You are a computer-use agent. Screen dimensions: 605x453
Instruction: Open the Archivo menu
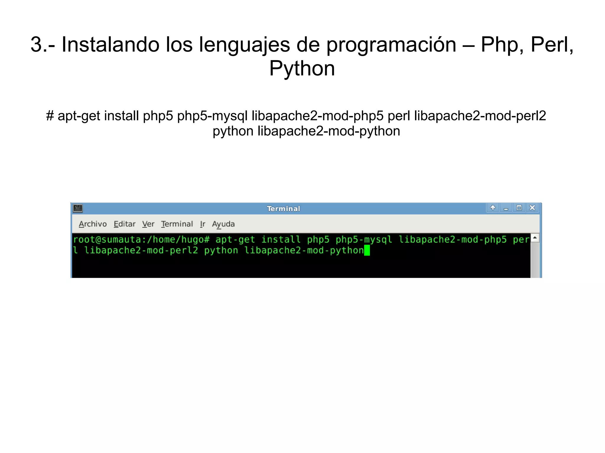pyautogui.click(x=92, y=224)
